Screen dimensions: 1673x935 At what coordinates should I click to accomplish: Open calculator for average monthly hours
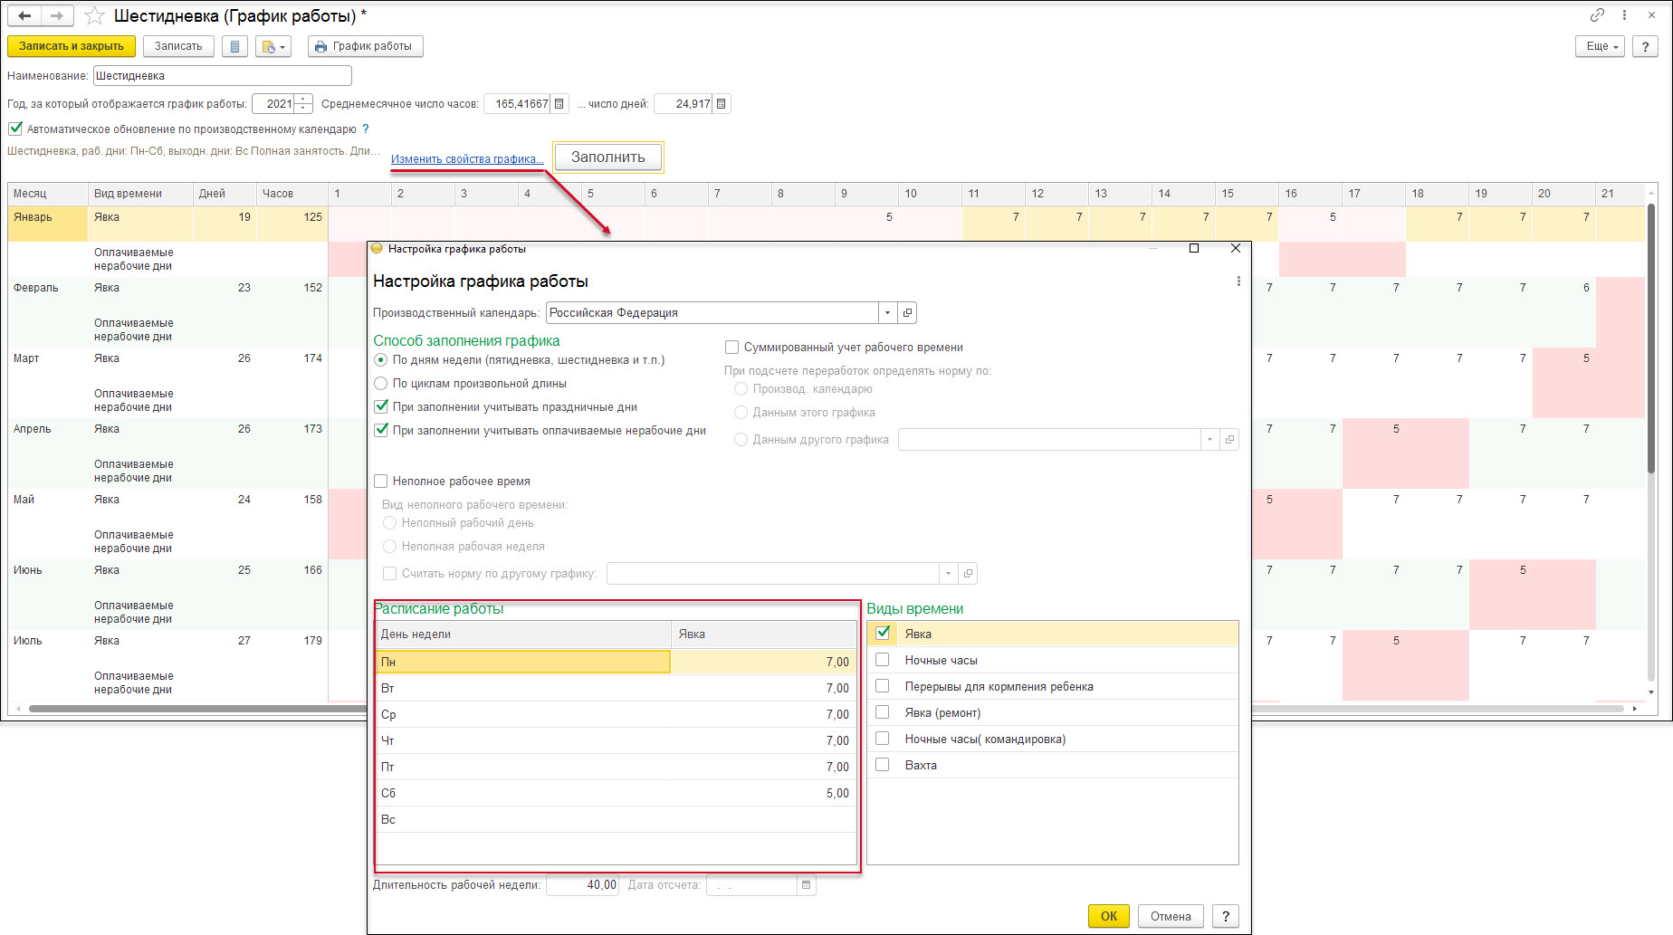559,104
